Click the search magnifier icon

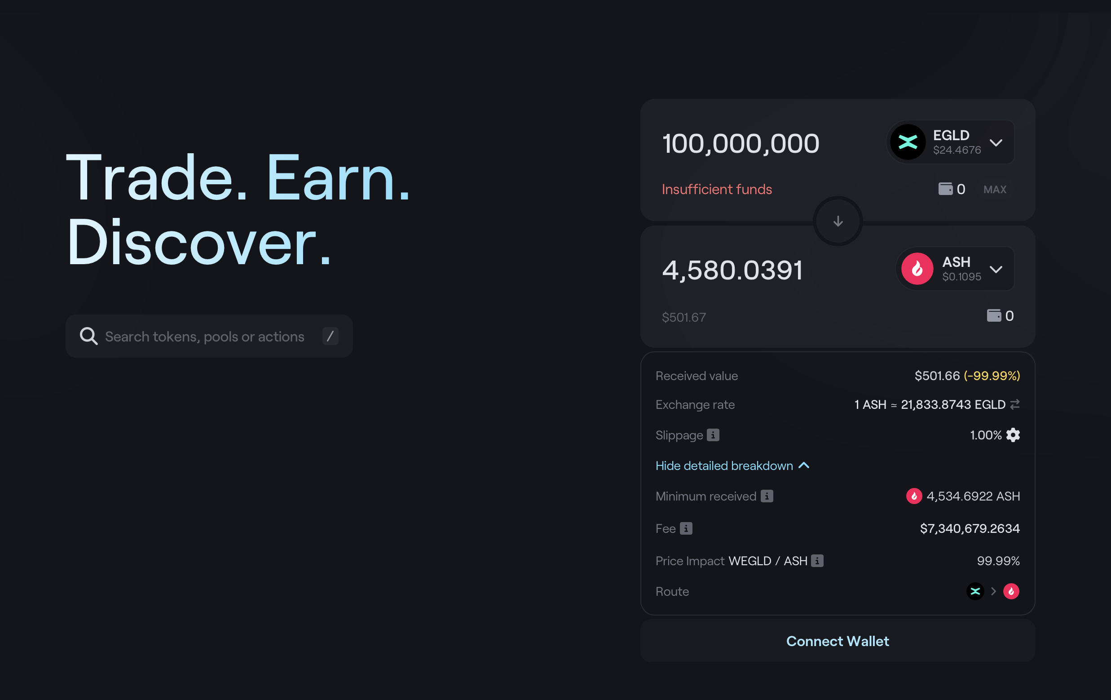pyautogui.click(x=88, y=336)
